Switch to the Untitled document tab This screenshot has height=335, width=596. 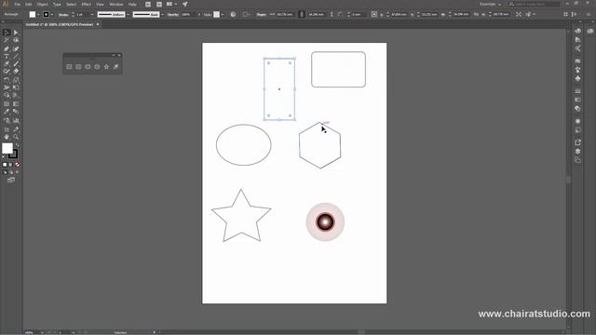click(60, 24)
